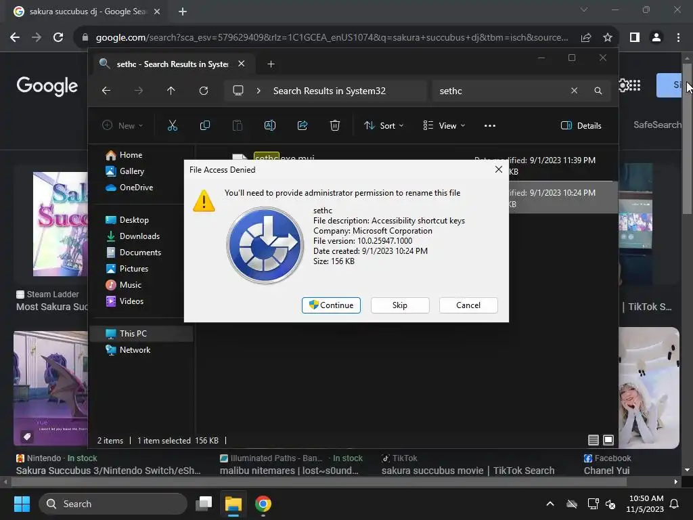Open Google apps grid icon
This screenshot has height=520, width=693.
[635, 85]
